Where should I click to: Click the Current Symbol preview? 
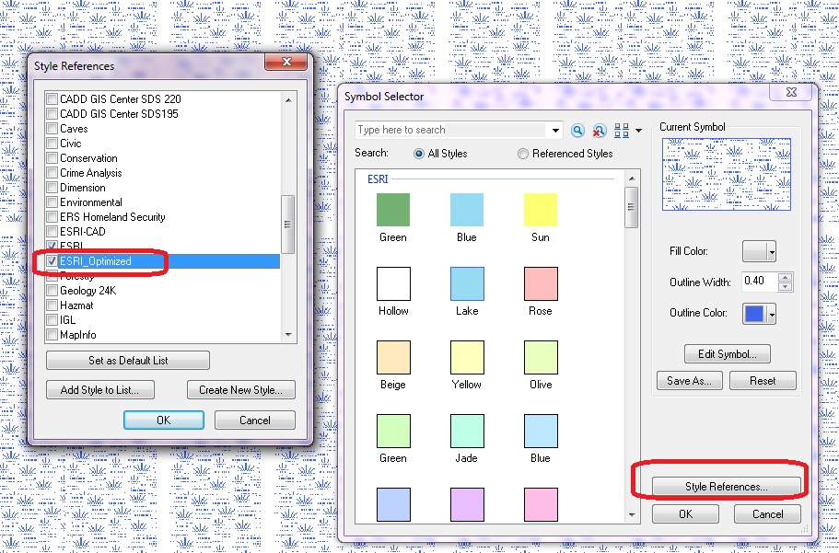726,174
